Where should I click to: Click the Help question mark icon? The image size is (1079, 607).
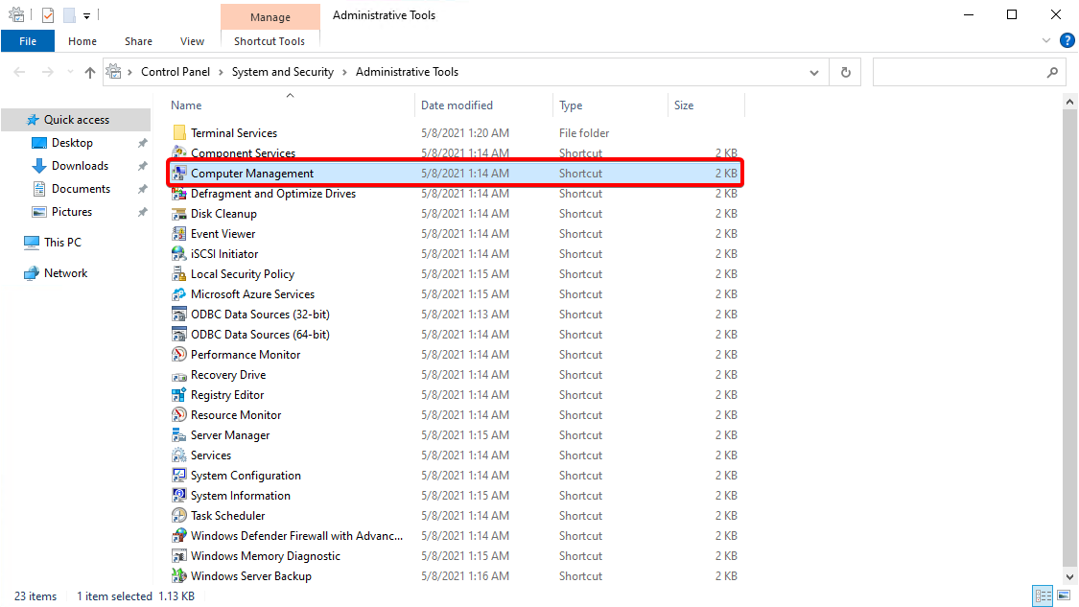pyautogui.click(x=1067, y=41)
